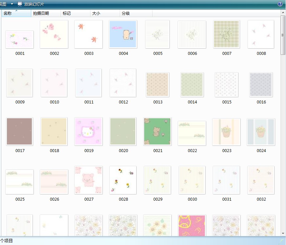This screenshot has height=245, width=286.
Task: Click the scrollbar up arrow
Action: (x=283, y=12)
